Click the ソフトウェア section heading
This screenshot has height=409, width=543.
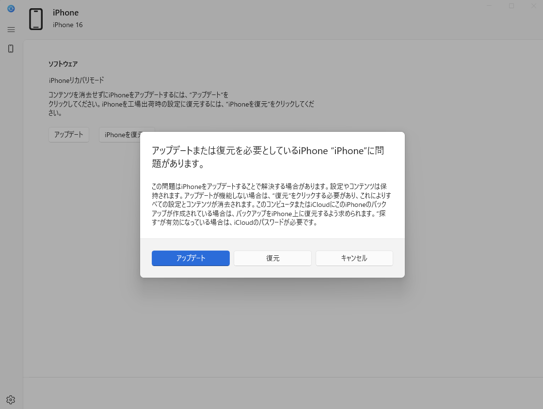pos(63,64)
